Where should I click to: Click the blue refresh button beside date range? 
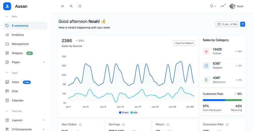(x=242, y=24)
